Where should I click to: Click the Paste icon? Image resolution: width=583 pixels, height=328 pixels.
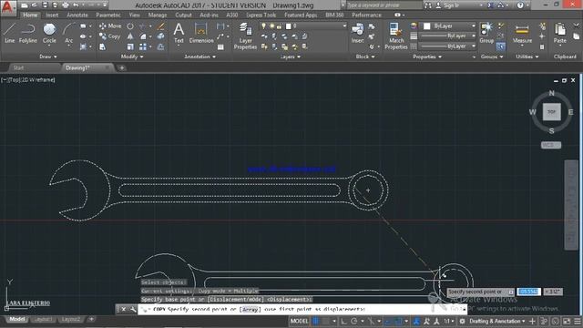[559, 33]
